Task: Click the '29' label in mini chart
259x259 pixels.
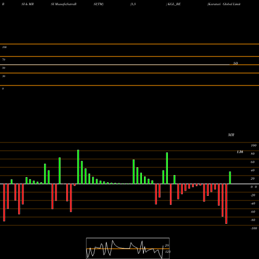Action: point(167,246)
